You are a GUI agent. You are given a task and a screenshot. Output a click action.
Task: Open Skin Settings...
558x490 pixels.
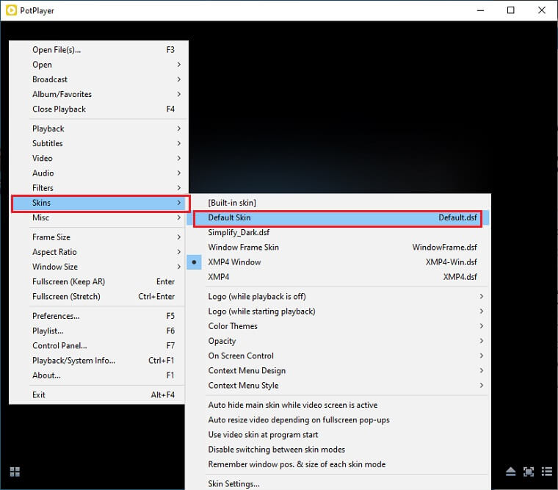tap(338, 483)
